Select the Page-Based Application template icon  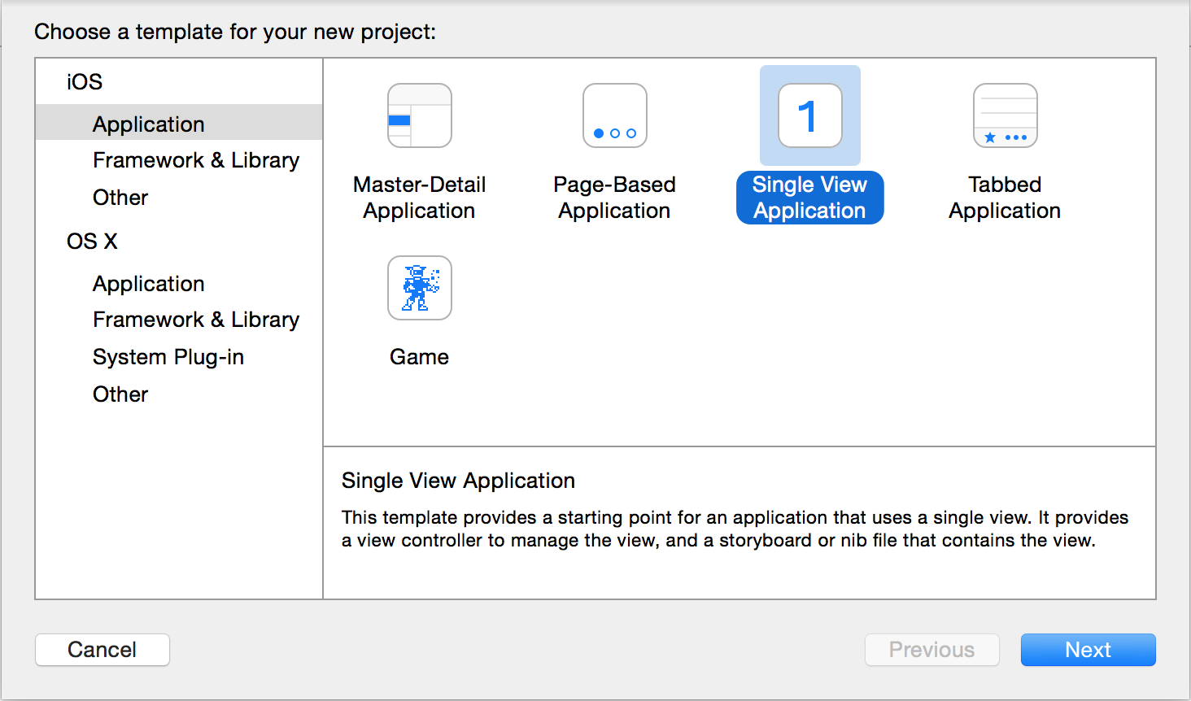pyautogui.click(x=614, y=115)
